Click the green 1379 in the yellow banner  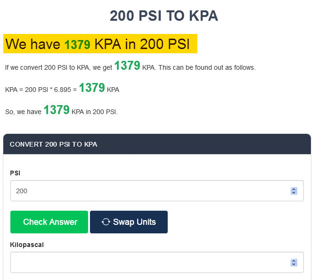[x=77, y=45]
